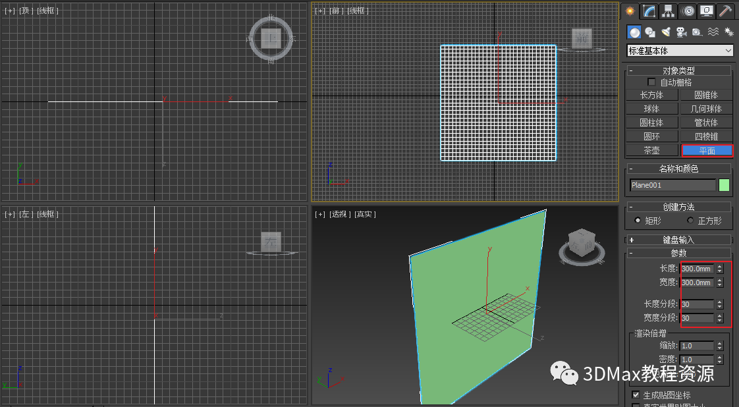Click the 宽度 300.0mm field
This screenshot has width=739, height=407.
tap(698, 283)
